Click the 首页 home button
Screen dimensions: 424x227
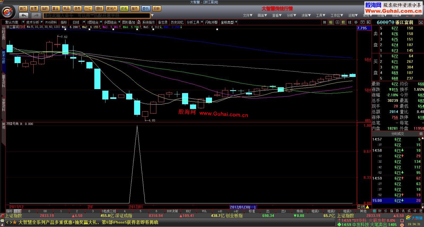[23, 8]
